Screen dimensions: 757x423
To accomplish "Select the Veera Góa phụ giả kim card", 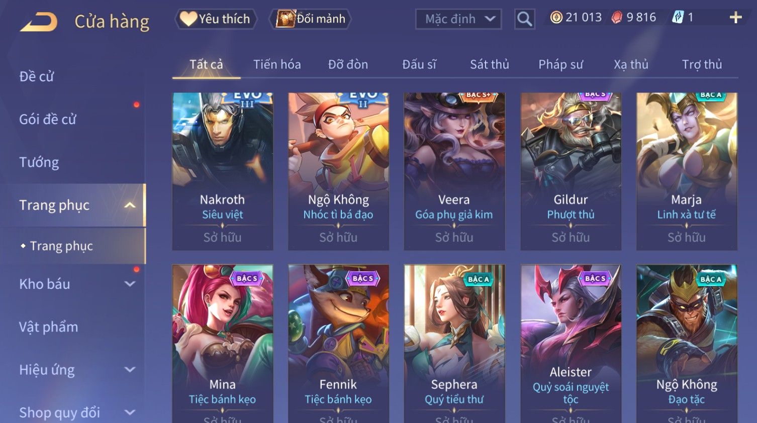I will pos(454,171).
